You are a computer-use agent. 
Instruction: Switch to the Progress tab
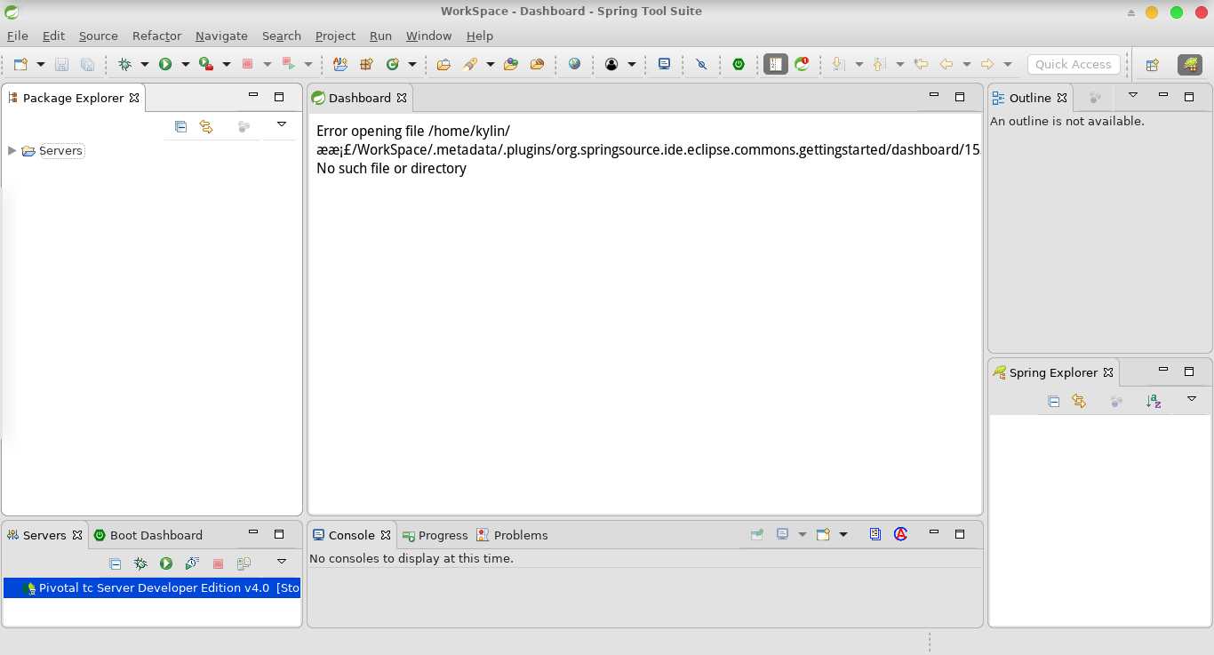435,535
